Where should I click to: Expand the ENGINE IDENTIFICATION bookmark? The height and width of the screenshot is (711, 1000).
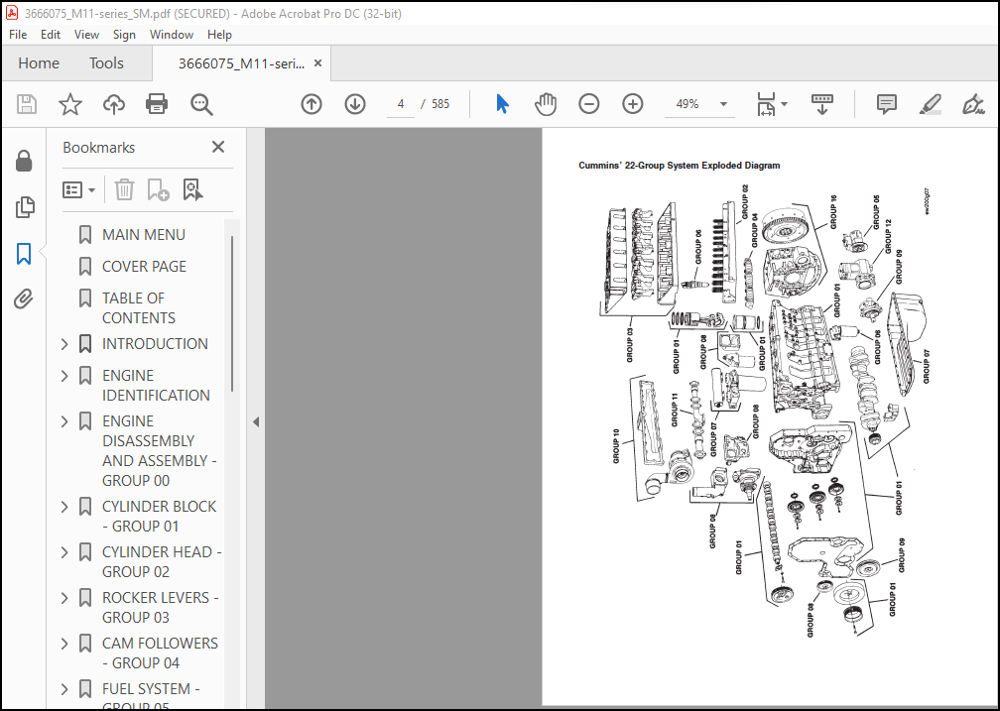(x=64, y=376)
